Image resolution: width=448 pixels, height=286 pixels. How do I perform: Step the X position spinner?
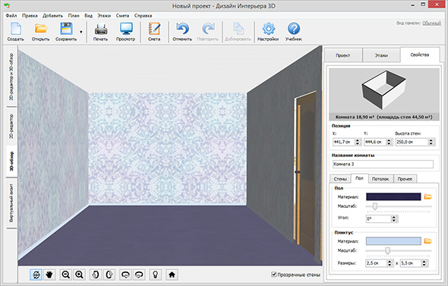click(358, 142)
